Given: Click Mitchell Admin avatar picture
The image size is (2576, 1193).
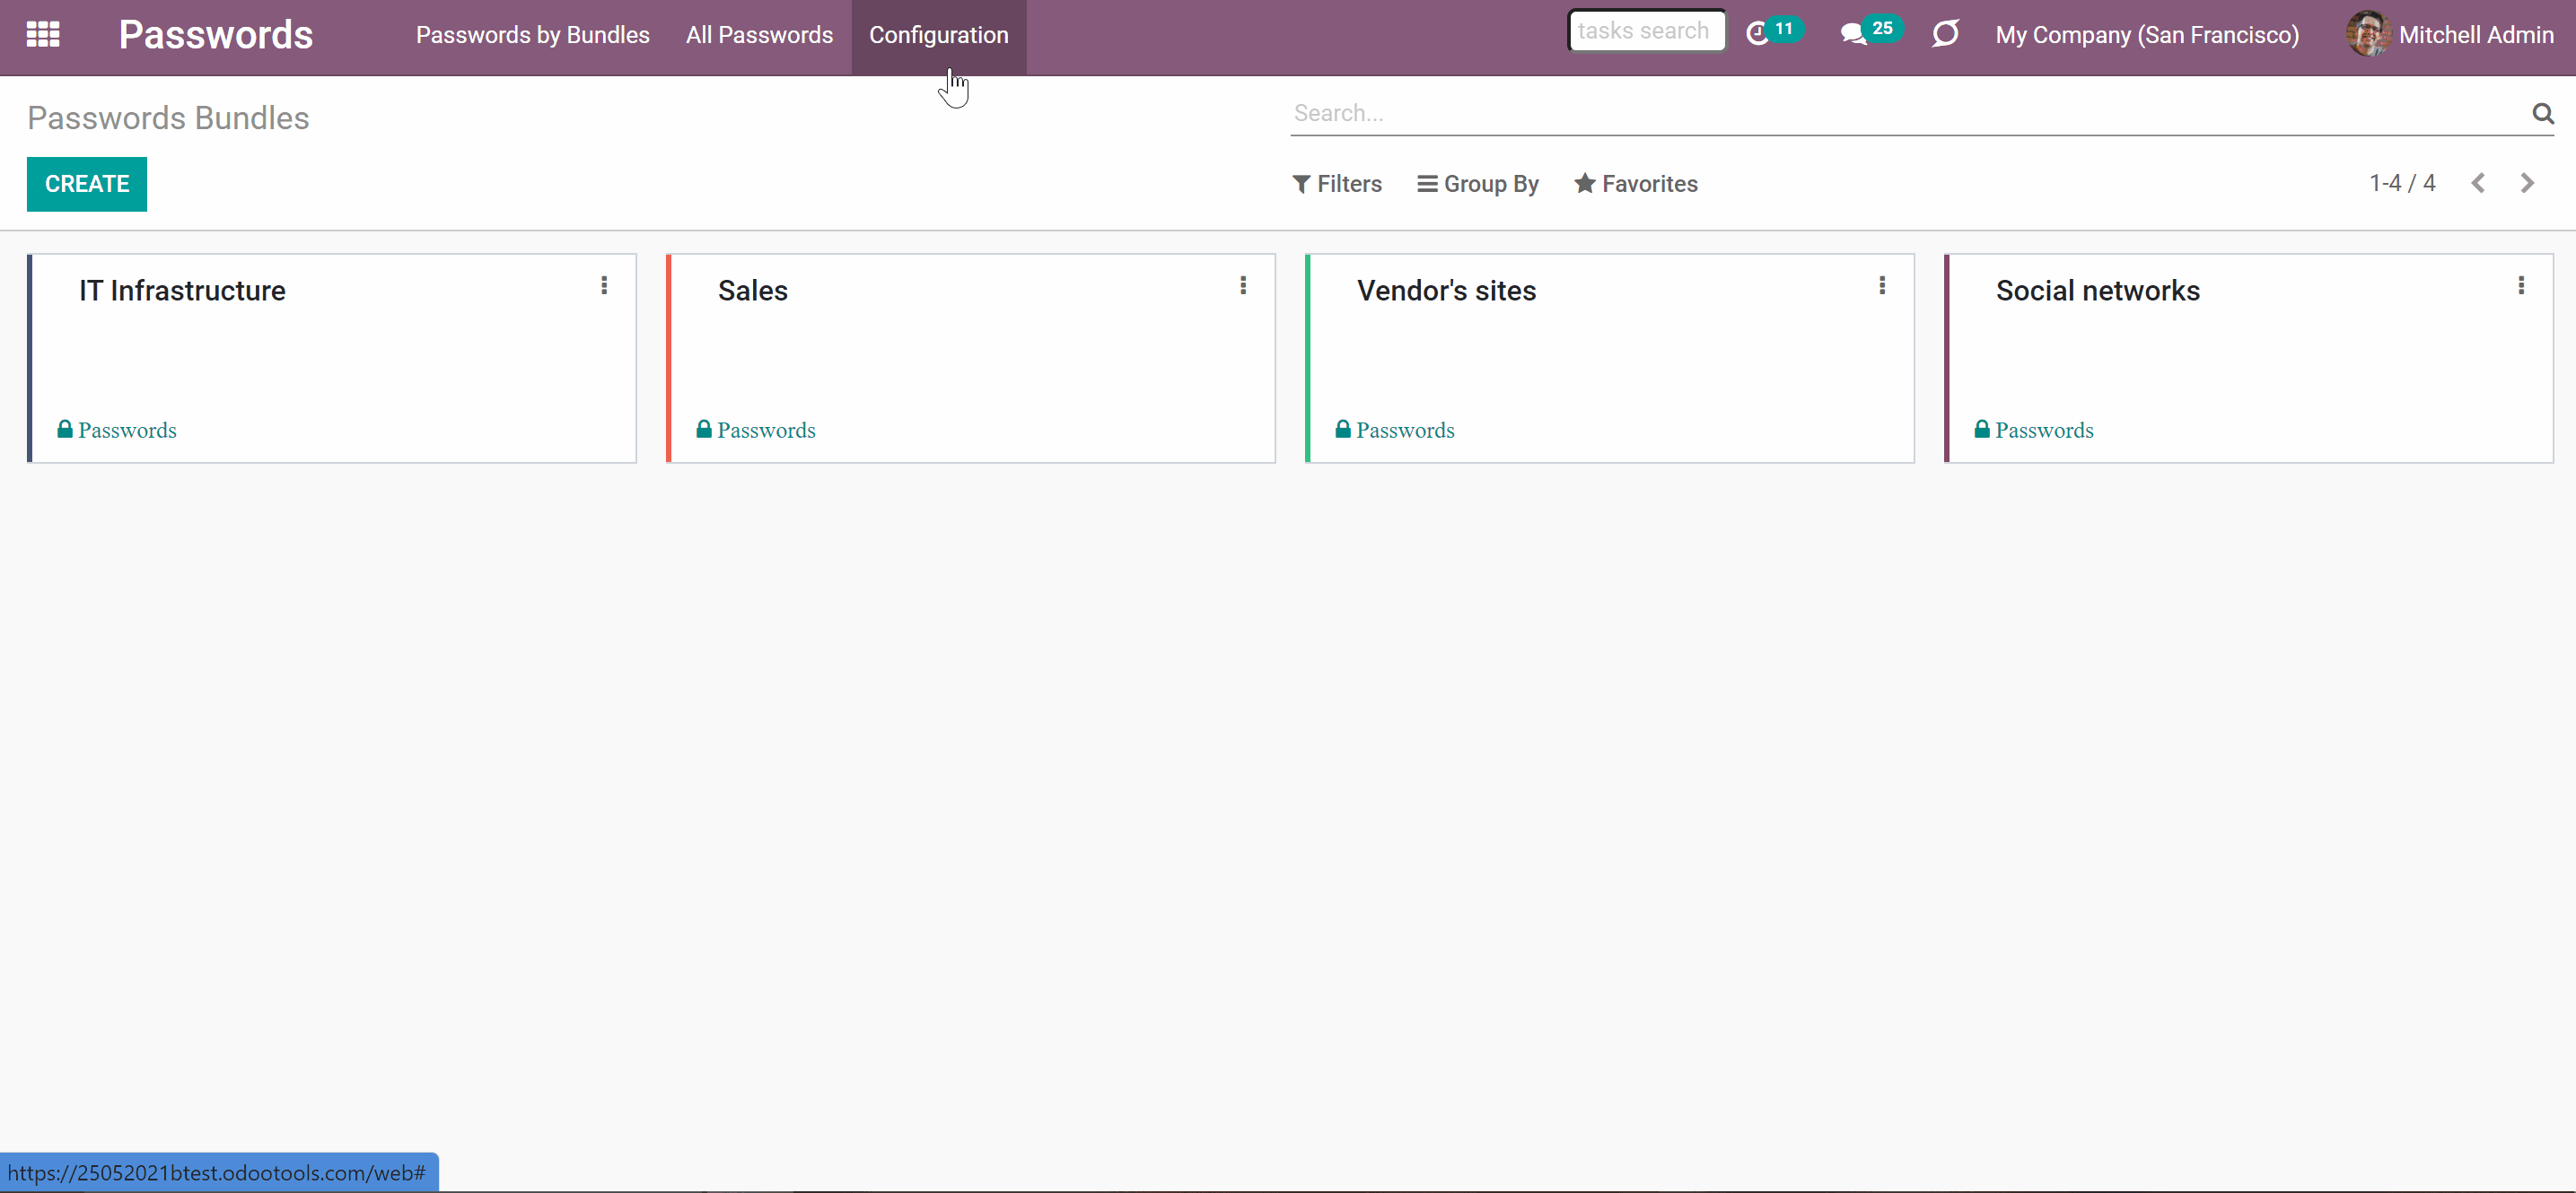Looking at the screenshot, I should point(2367,34).
